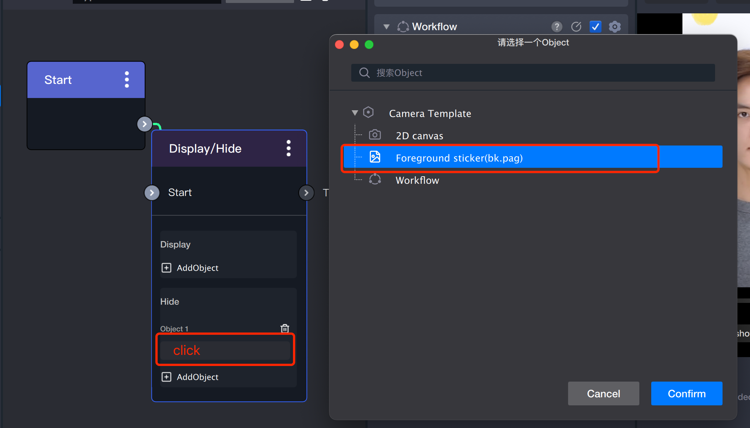750x428 pixels.
Task: Collapse the Camera Template tree node
Action: (x=355, y=113)
